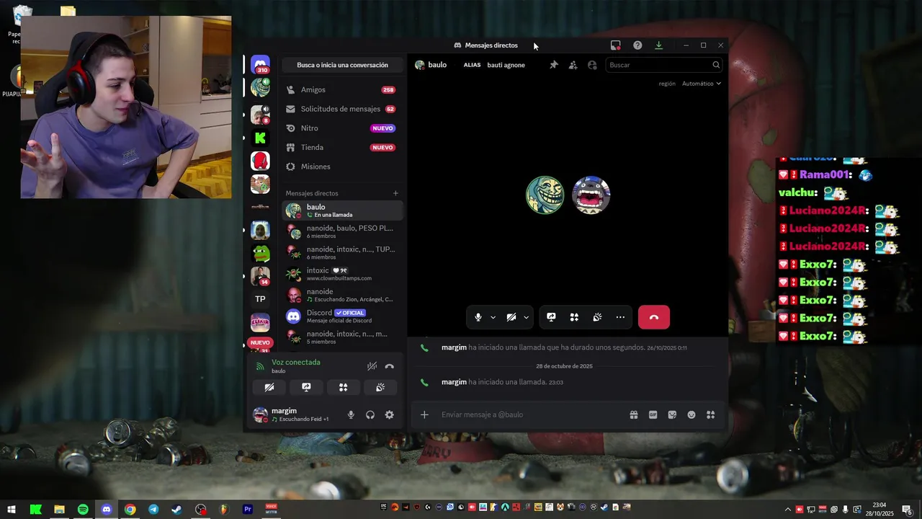
Task: Open the official Discord message
Action: tap(342, 316)
